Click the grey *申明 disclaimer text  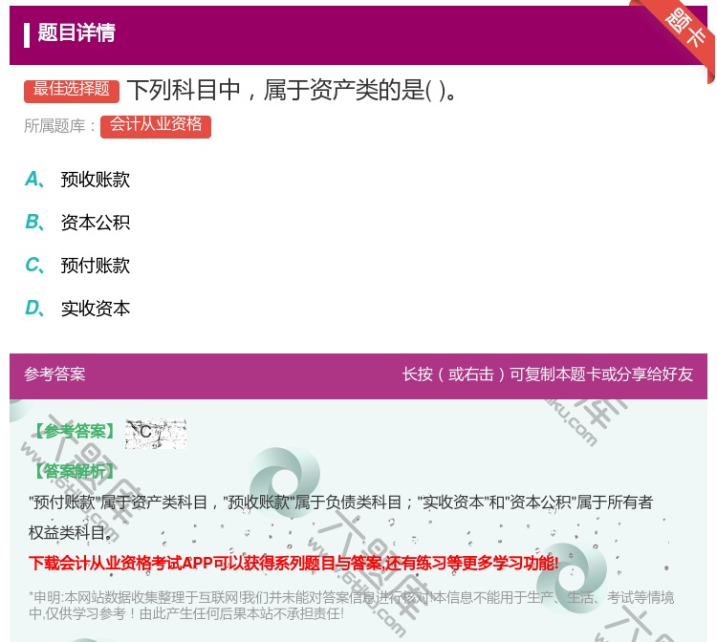(351, 605)
